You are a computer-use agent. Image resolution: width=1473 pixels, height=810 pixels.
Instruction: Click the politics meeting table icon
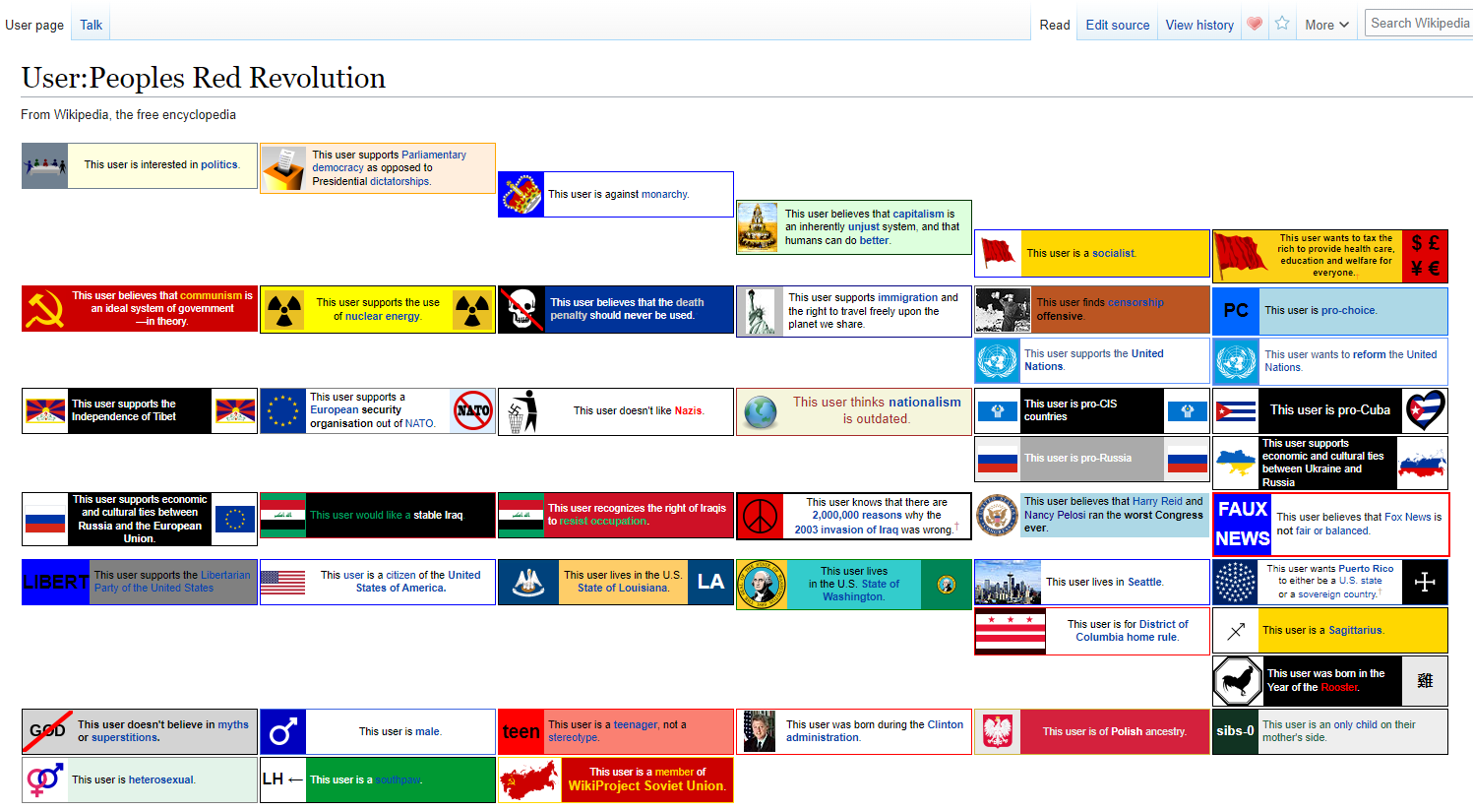[45, 165]
